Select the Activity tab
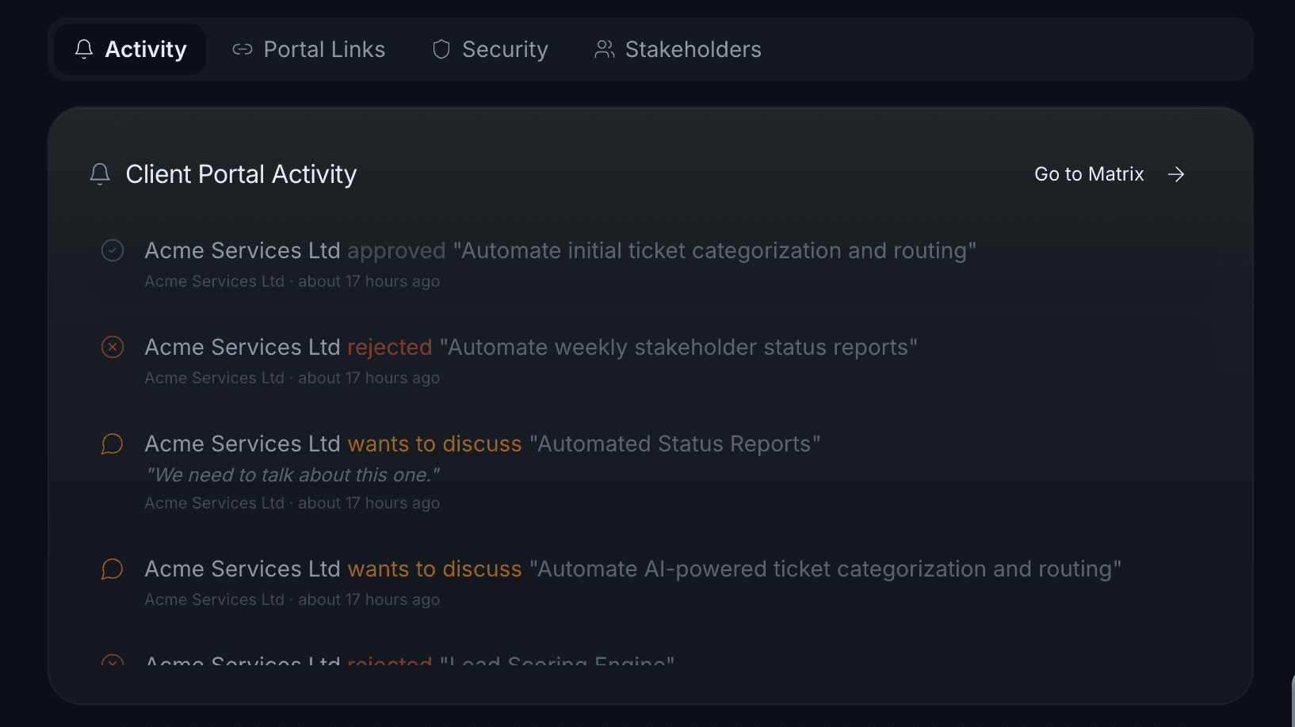This screenshot has width=1295, height=727. [x=145, y=48]
